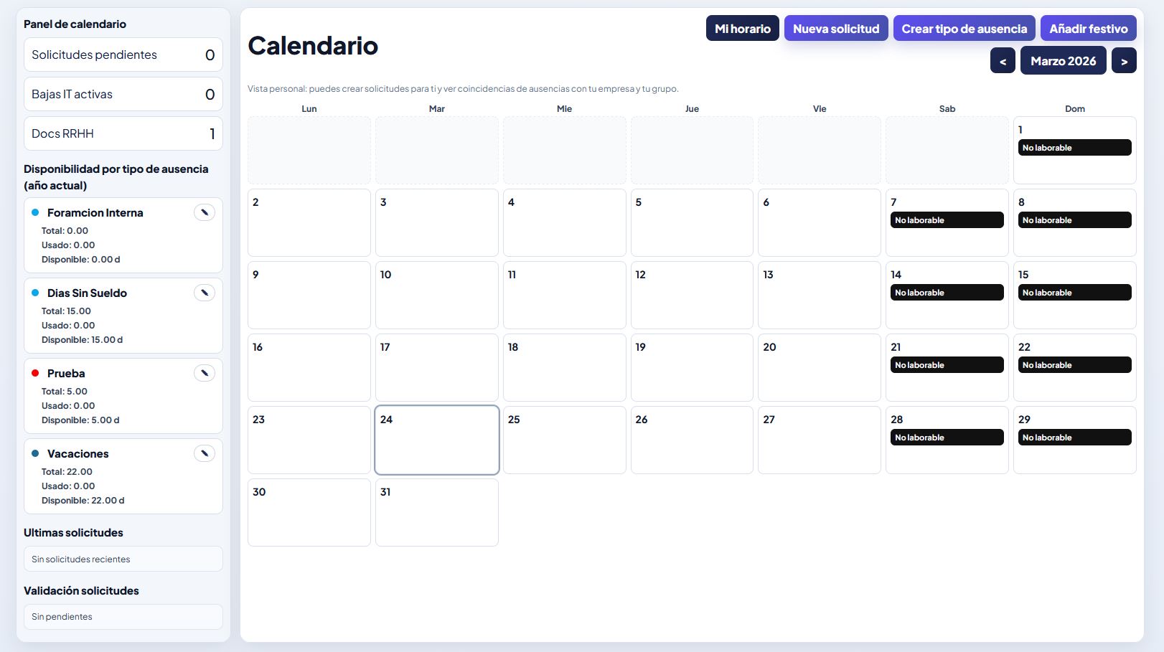Edit the Vacaciones absence type

pyautogui.click(x=205, y=453)
